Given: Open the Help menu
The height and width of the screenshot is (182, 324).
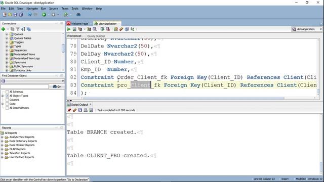Looking at the screenshot, I should 99,9.
